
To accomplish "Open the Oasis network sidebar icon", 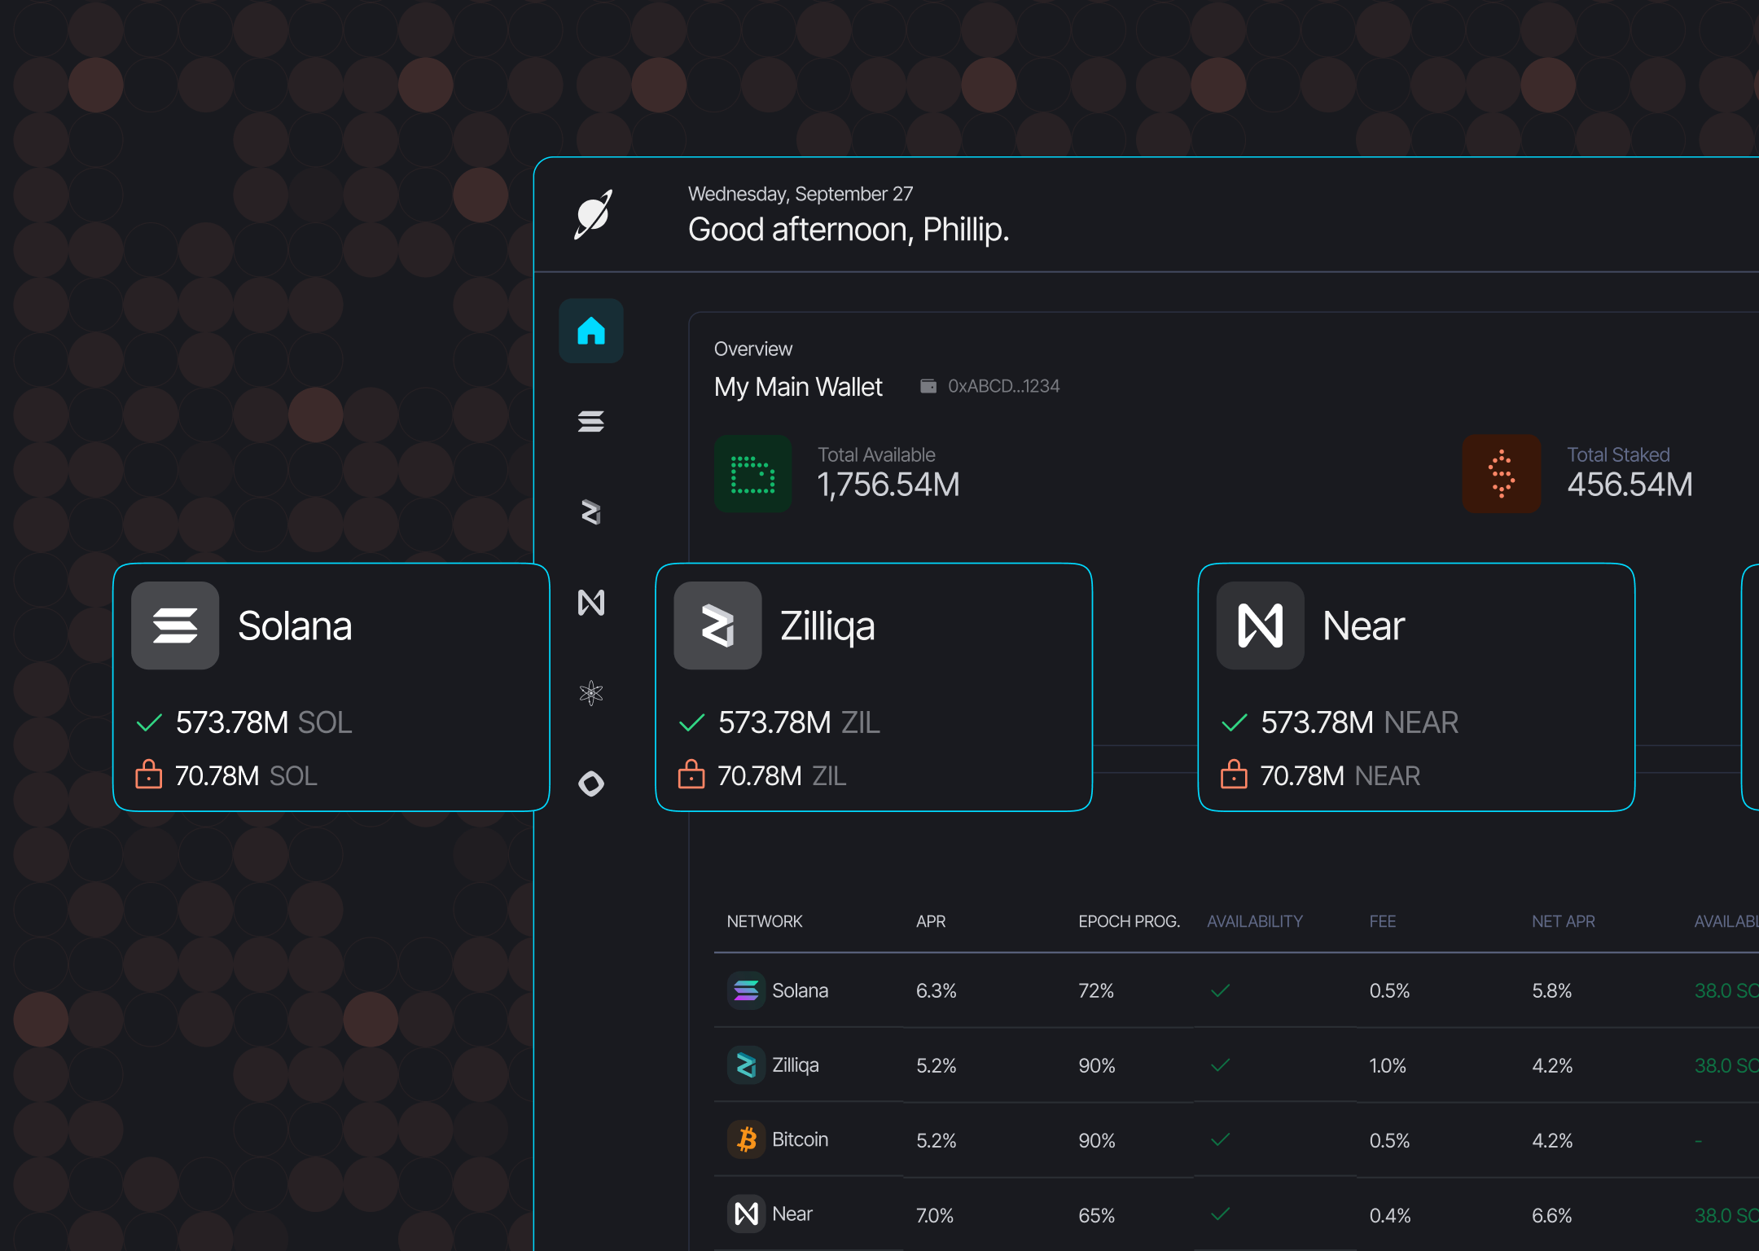I will (x=590, y=784).
